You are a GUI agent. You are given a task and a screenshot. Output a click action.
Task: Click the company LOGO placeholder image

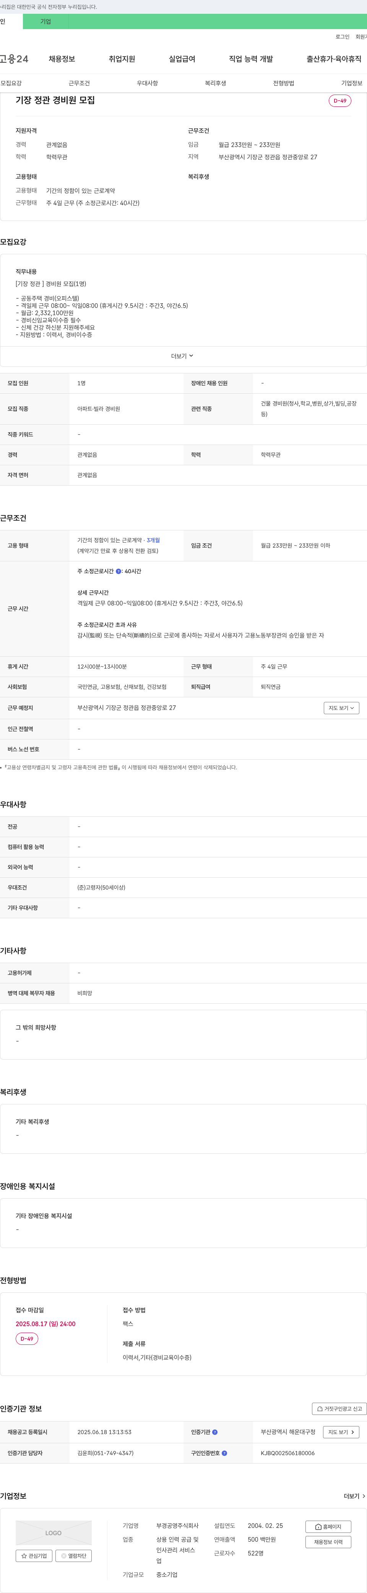[x=54, y=1533]
